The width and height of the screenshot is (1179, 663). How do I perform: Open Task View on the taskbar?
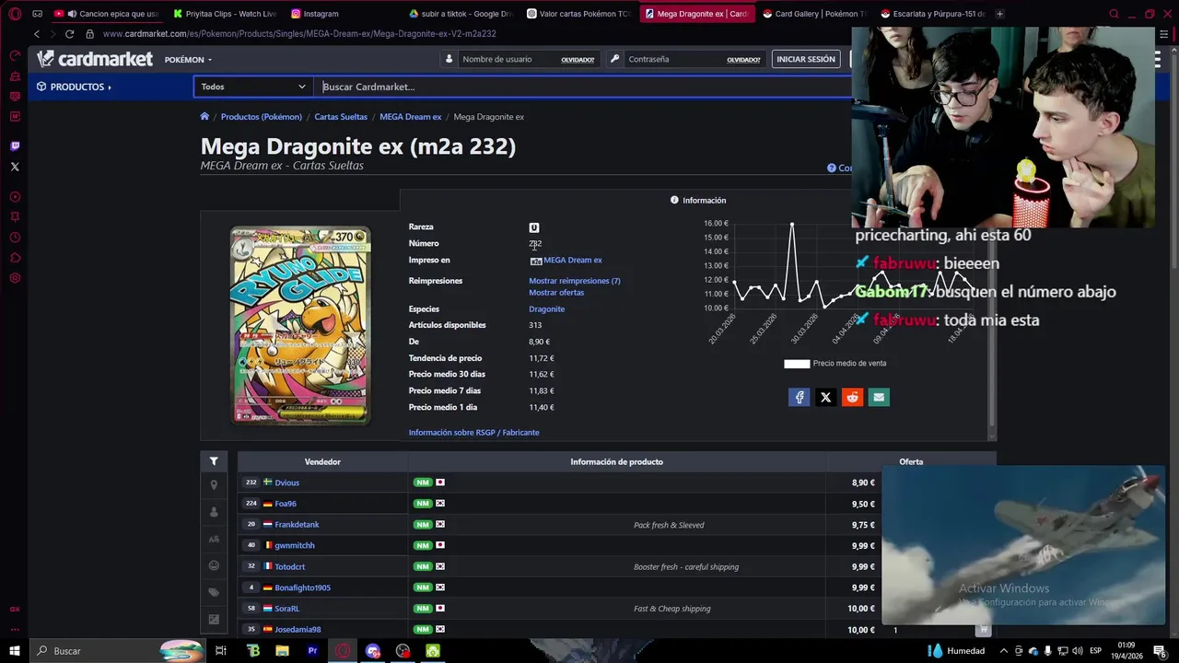point(221,651)
